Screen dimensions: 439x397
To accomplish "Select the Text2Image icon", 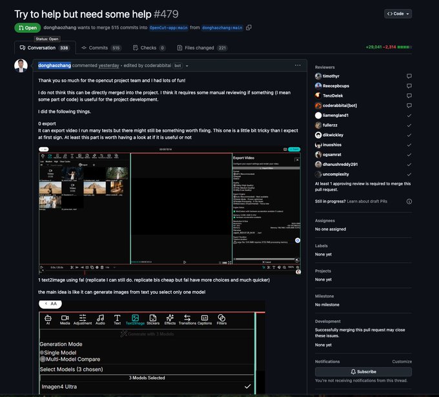I will 135,320.
